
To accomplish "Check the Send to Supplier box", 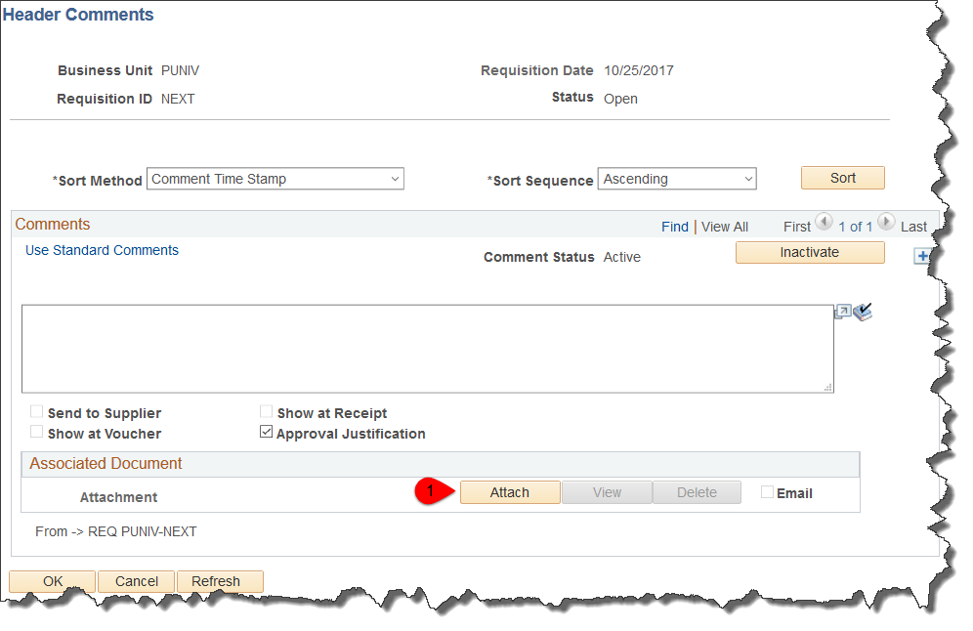I will [x=37, y=412].
